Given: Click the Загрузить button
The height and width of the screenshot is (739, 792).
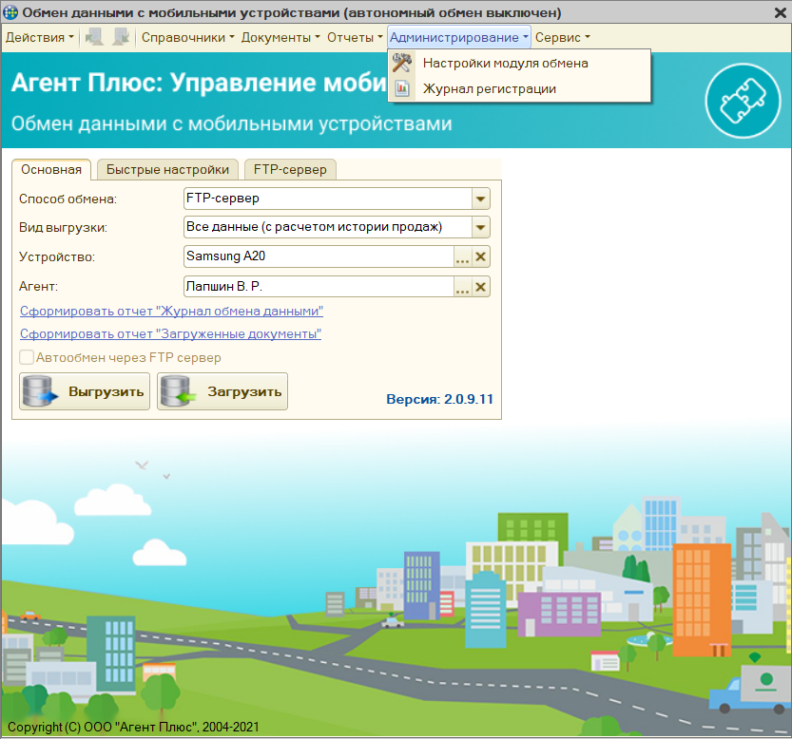Looking at the screenshot, I should click(x=222, y=391).
